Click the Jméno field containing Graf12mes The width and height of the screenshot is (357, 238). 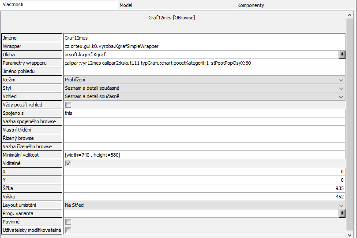pyautogui.click(x=203, y=38)
